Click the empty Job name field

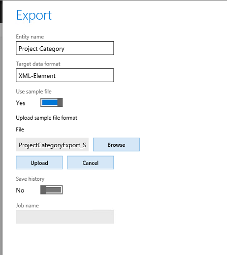(65, 217)
